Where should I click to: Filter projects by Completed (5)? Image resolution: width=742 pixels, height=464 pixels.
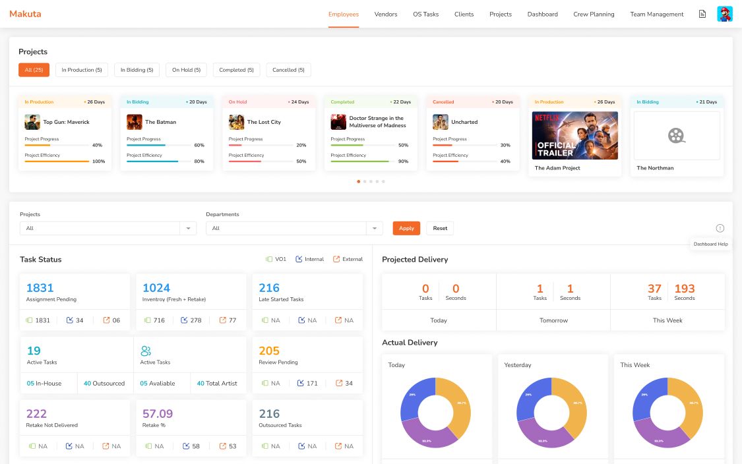click(237, 70)
